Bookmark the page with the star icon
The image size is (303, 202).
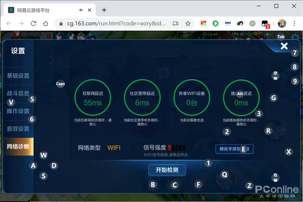(x=188, y=23)
